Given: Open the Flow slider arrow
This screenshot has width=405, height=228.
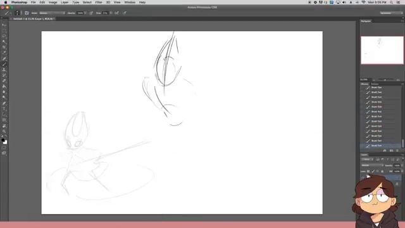Looking at the screenshot, I should point(111,13).
